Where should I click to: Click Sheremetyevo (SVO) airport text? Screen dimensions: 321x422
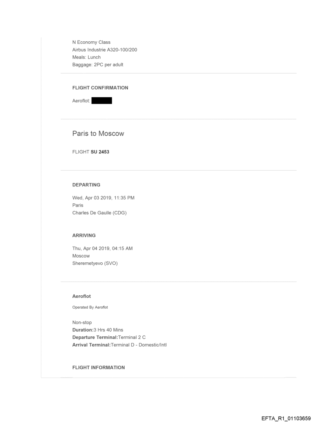point(95,264)
